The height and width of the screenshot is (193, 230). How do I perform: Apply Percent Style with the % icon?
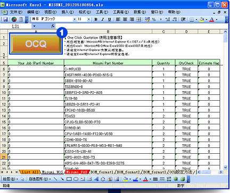point(154,19)
